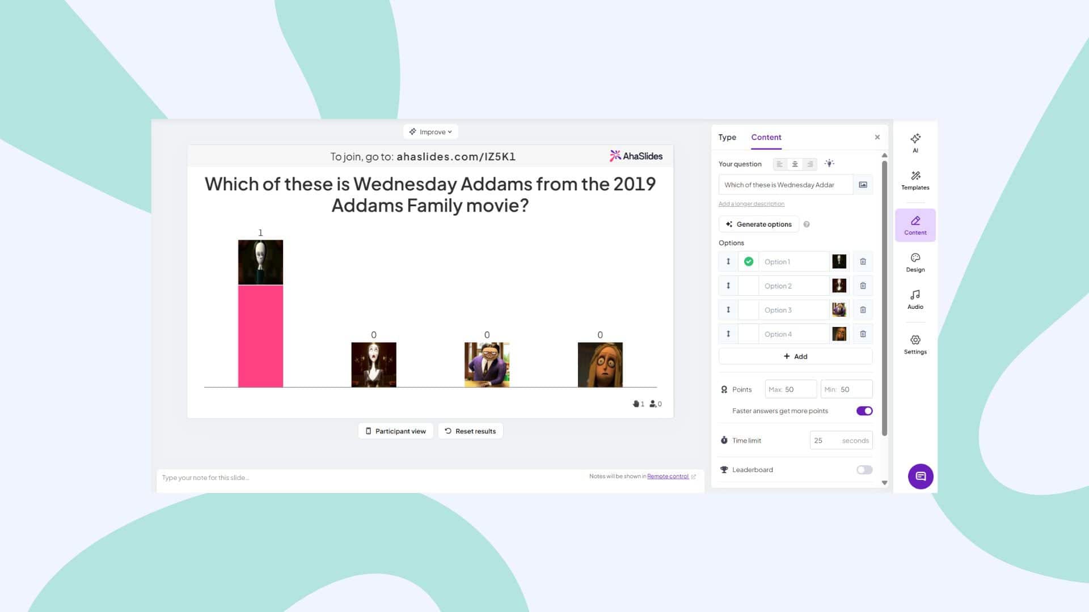The height and width of the screenshot is (612, 1089).
Task: Open the Design sidebar panel
Action: point(915,262)
